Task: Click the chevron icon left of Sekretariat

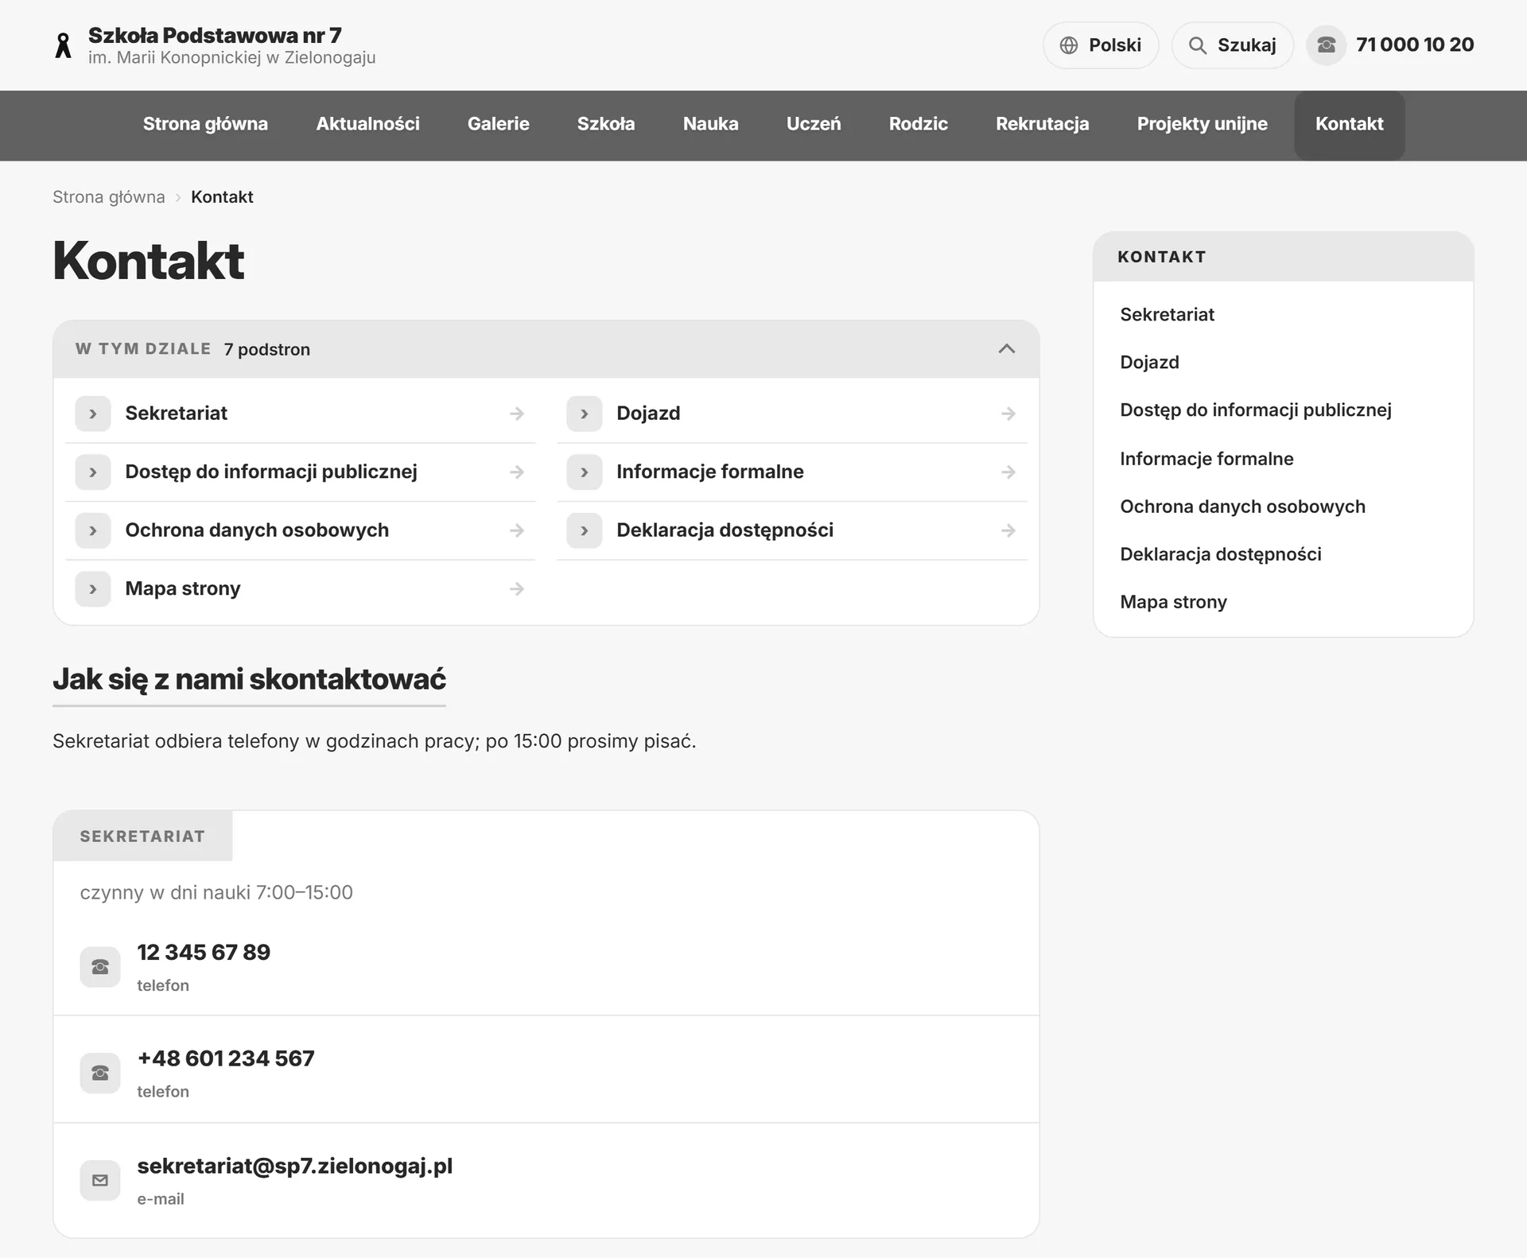Action: pos(93,414)
